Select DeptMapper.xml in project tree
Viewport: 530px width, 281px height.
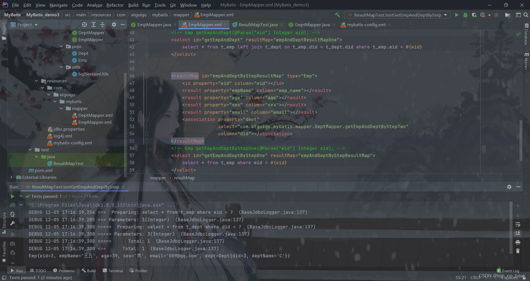(x=95, y=115)
